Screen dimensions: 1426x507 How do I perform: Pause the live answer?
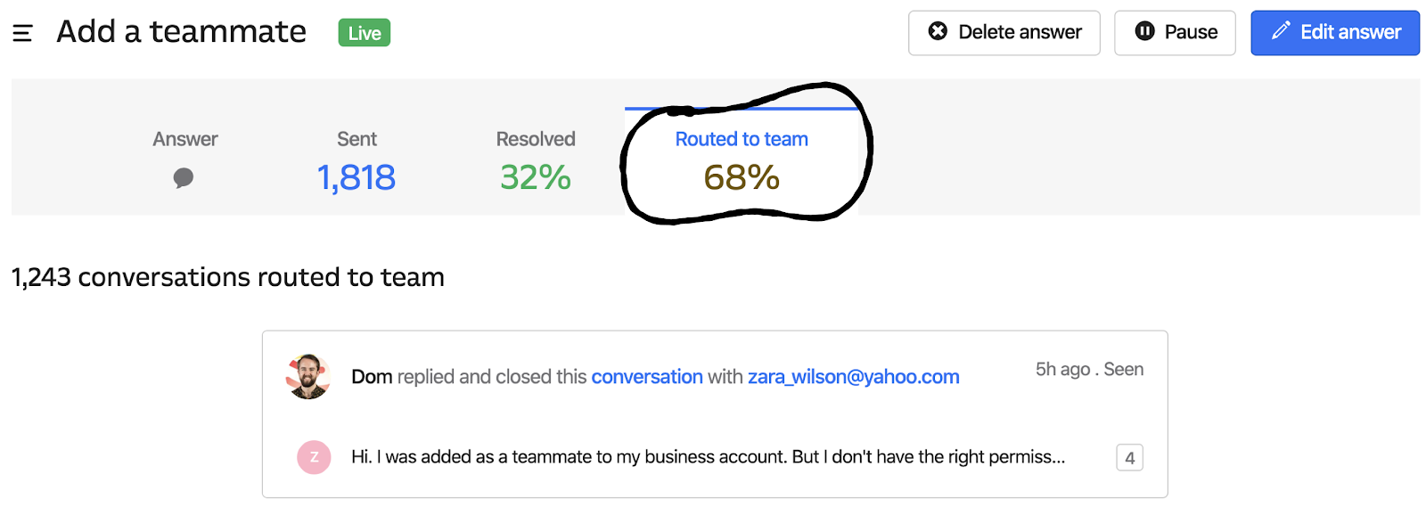(1175, 33)
